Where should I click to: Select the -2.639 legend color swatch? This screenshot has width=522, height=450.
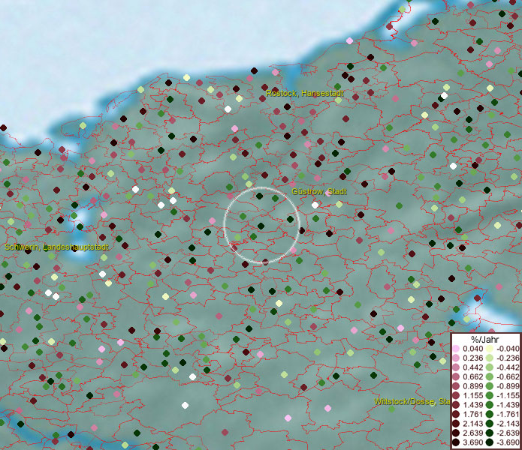point(490,433)
